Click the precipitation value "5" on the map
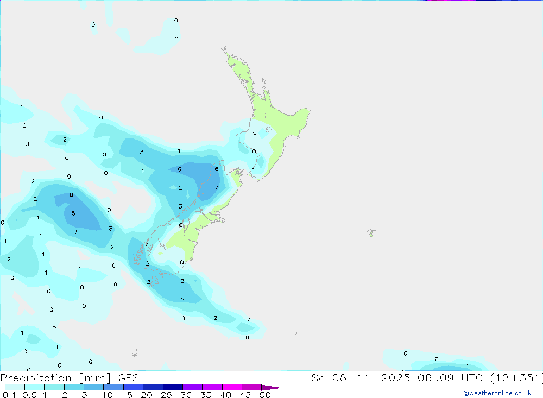543x398 pixels. click(73, 213)
